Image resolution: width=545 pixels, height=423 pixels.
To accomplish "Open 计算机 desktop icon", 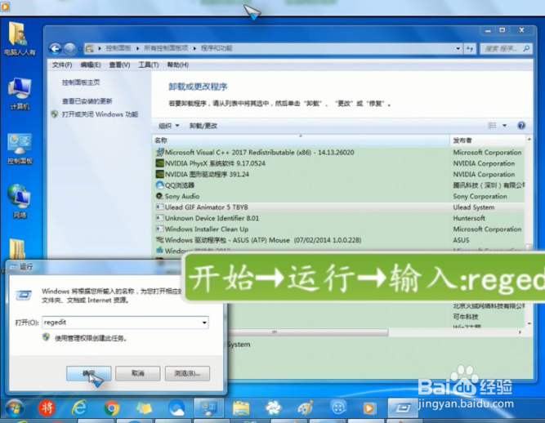I will point(20,94).
